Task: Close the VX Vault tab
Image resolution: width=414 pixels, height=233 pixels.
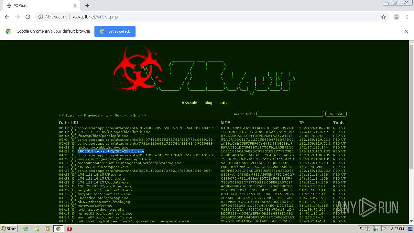Action: (x=75, y=6)
